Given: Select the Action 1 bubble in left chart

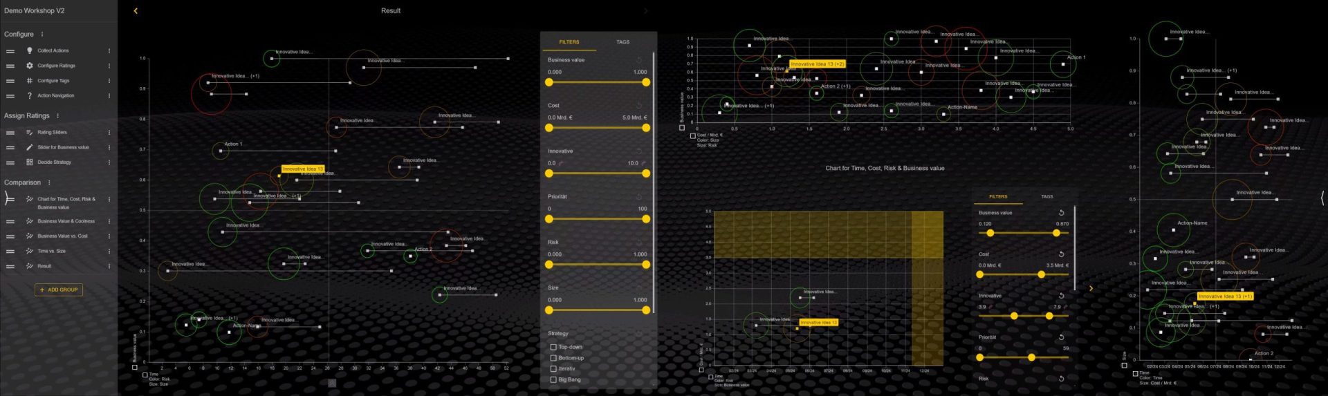Looking at the screenshot, I should 220,150.
